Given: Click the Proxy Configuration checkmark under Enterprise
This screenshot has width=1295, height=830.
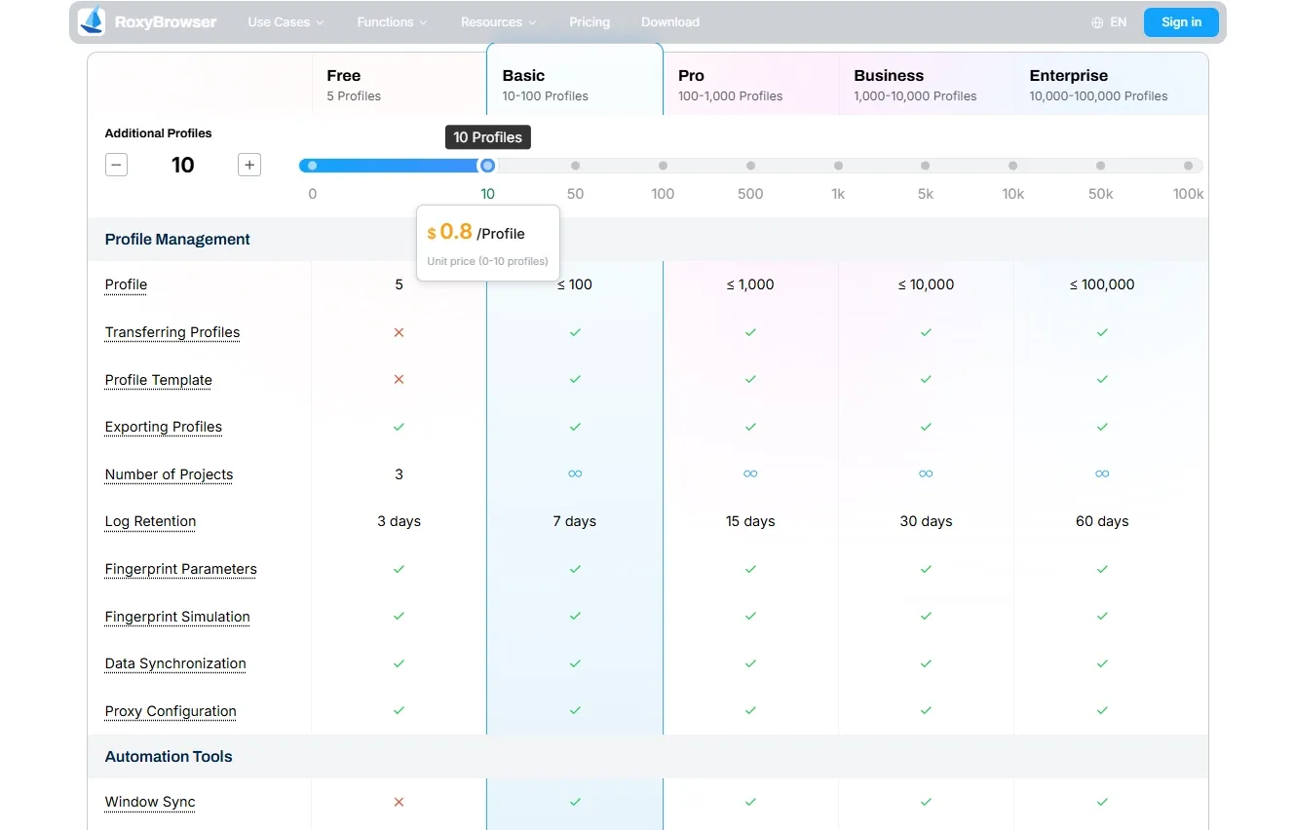Looking at the screenshot, I should click(1102, 710).
